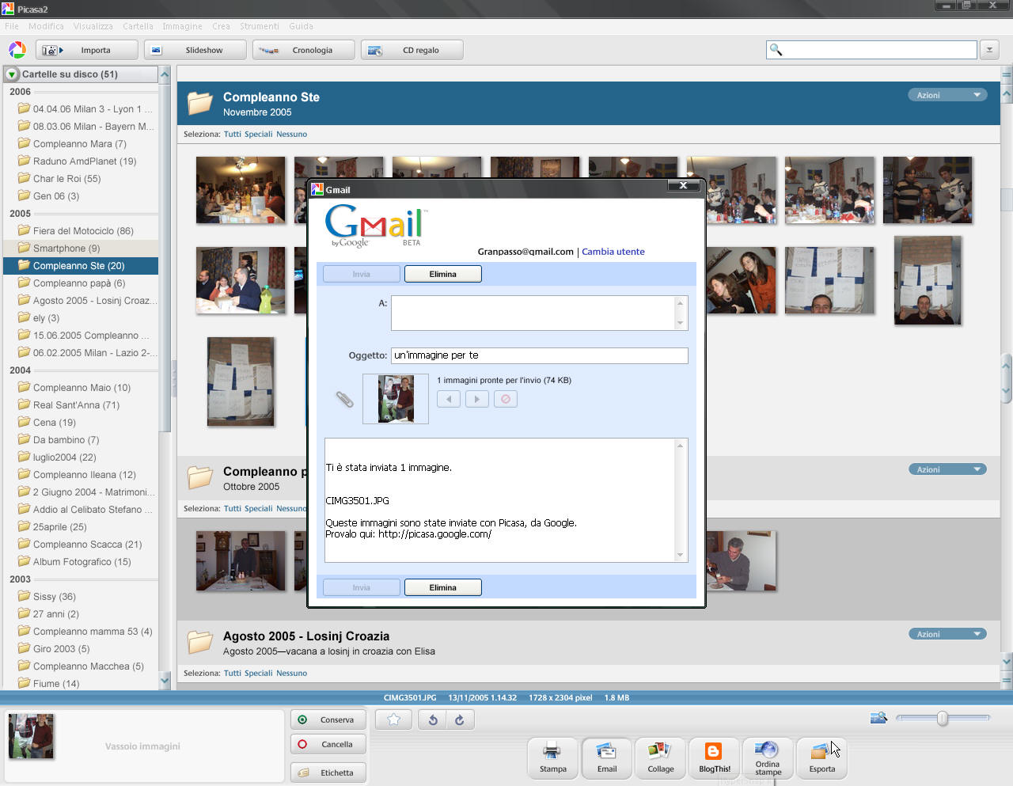Show next attached image in Gmail dialog

(x=477, y=399)
